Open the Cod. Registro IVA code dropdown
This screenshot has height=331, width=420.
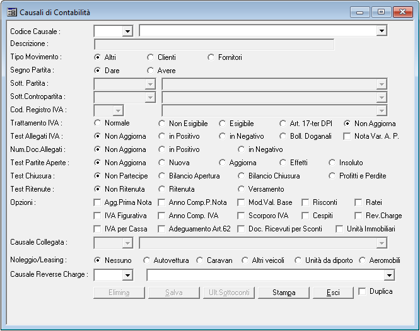118,110
